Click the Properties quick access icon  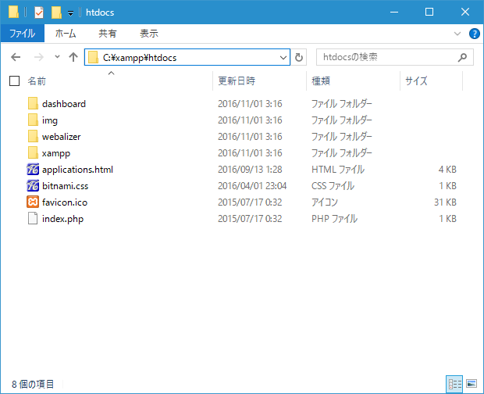pos(39,13)
